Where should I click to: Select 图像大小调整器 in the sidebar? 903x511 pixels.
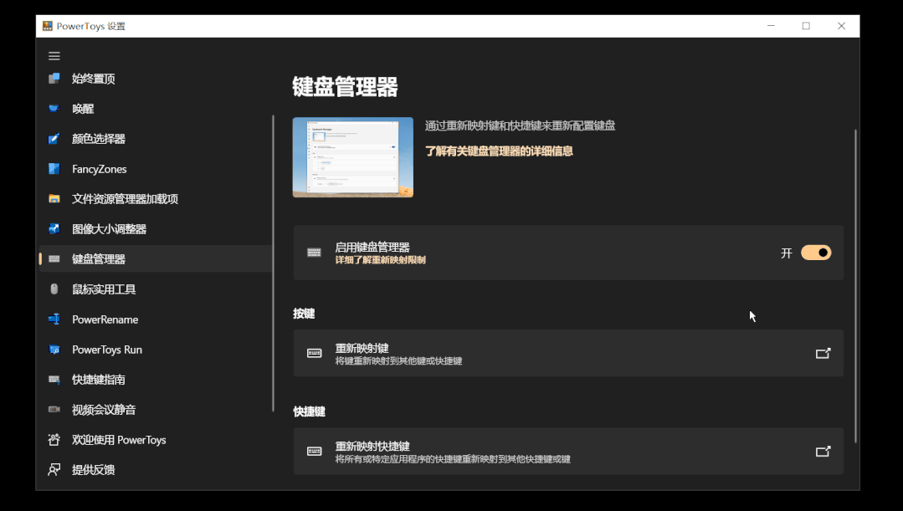[x=156, y=228]
